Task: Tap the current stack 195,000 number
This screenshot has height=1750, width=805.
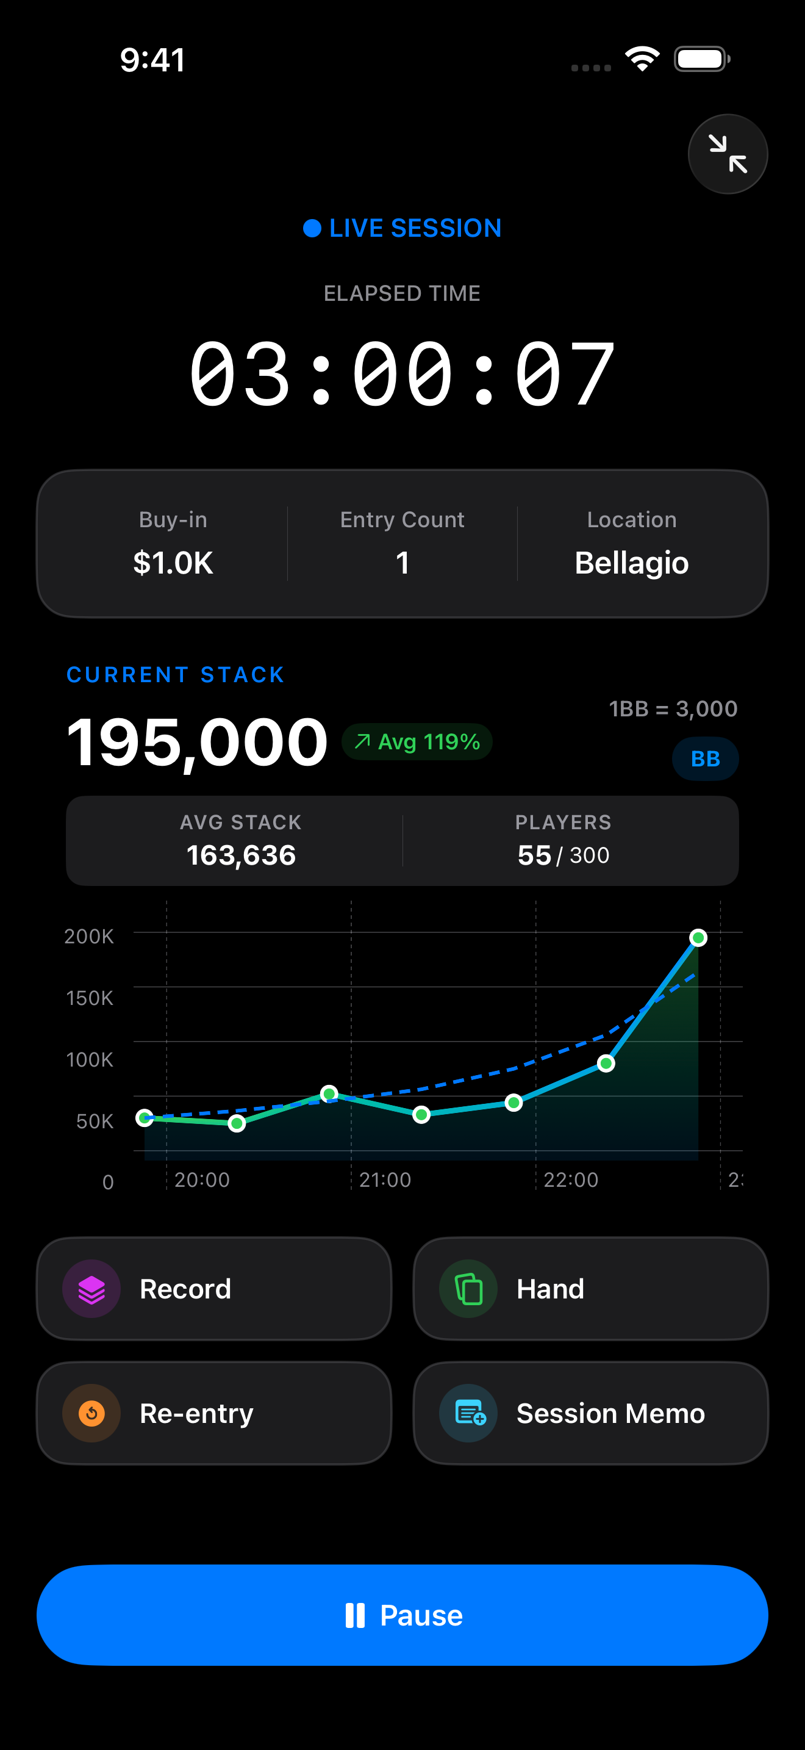Action: [x=198, y=742]
